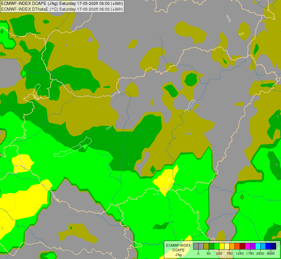Select the saturated yellow legend swatch
This screenshot has width=281, height=259.
[222, 246]
